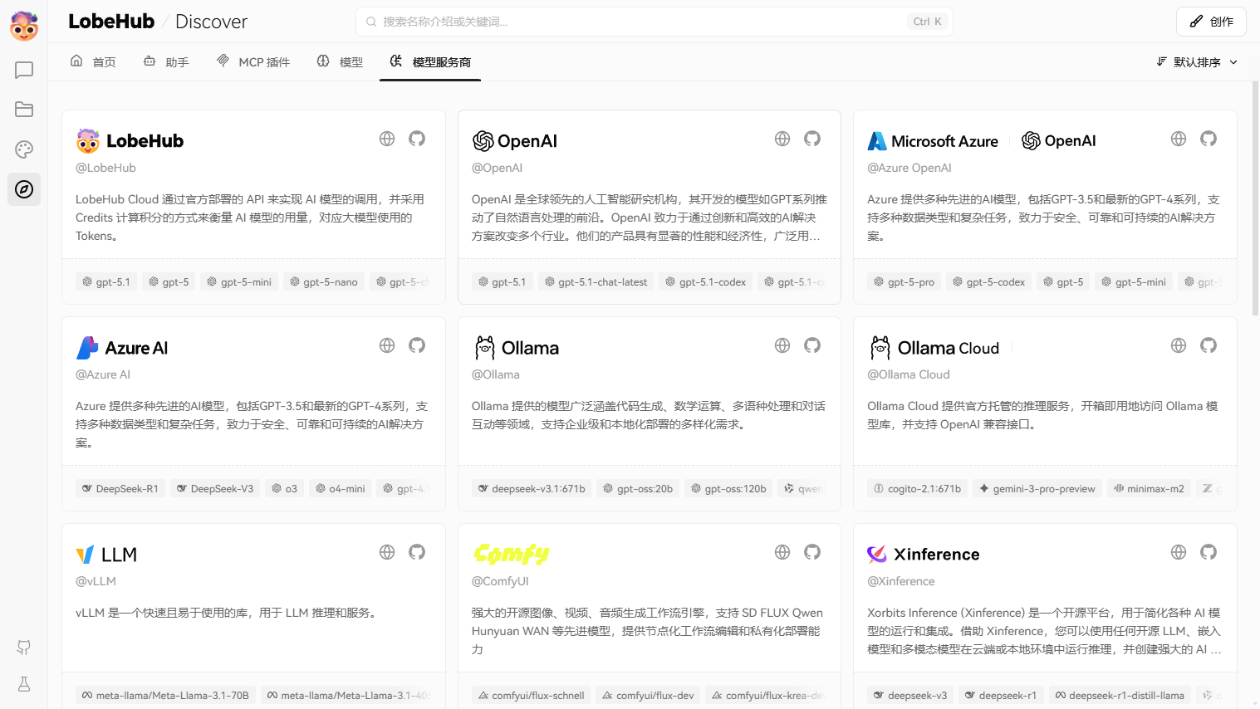Screen dimensions: 1260x709
Task: Switch to the 助手 tab
Action: (166, 62)
